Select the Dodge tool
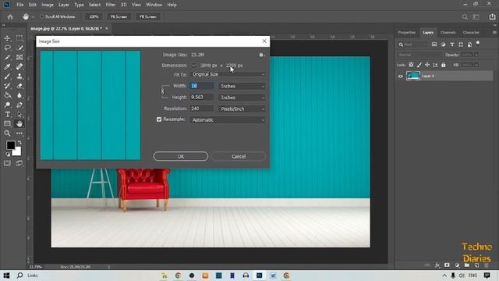 pyautogui.click(x=7, y=105)
